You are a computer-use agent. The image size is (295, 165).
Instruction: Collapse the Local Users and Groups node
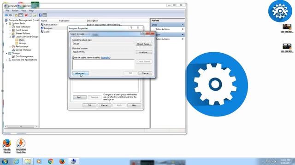[x=10, y=37]
